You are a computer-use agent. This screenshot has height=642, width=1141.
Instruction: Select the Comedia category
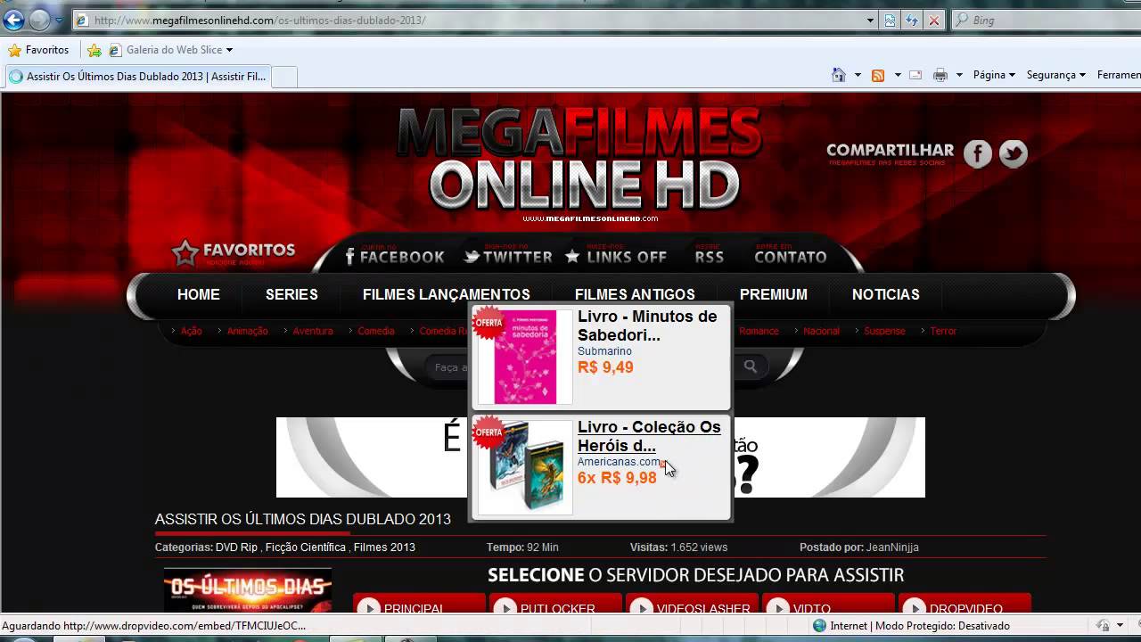(376, 331)
